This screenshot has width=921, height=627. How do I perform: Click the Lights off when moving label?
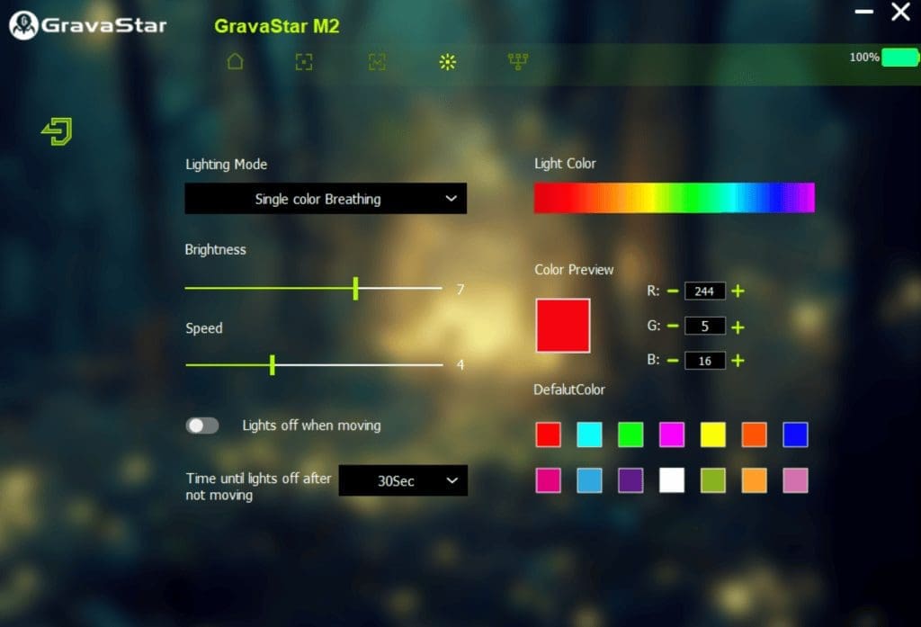click(311, 425)
